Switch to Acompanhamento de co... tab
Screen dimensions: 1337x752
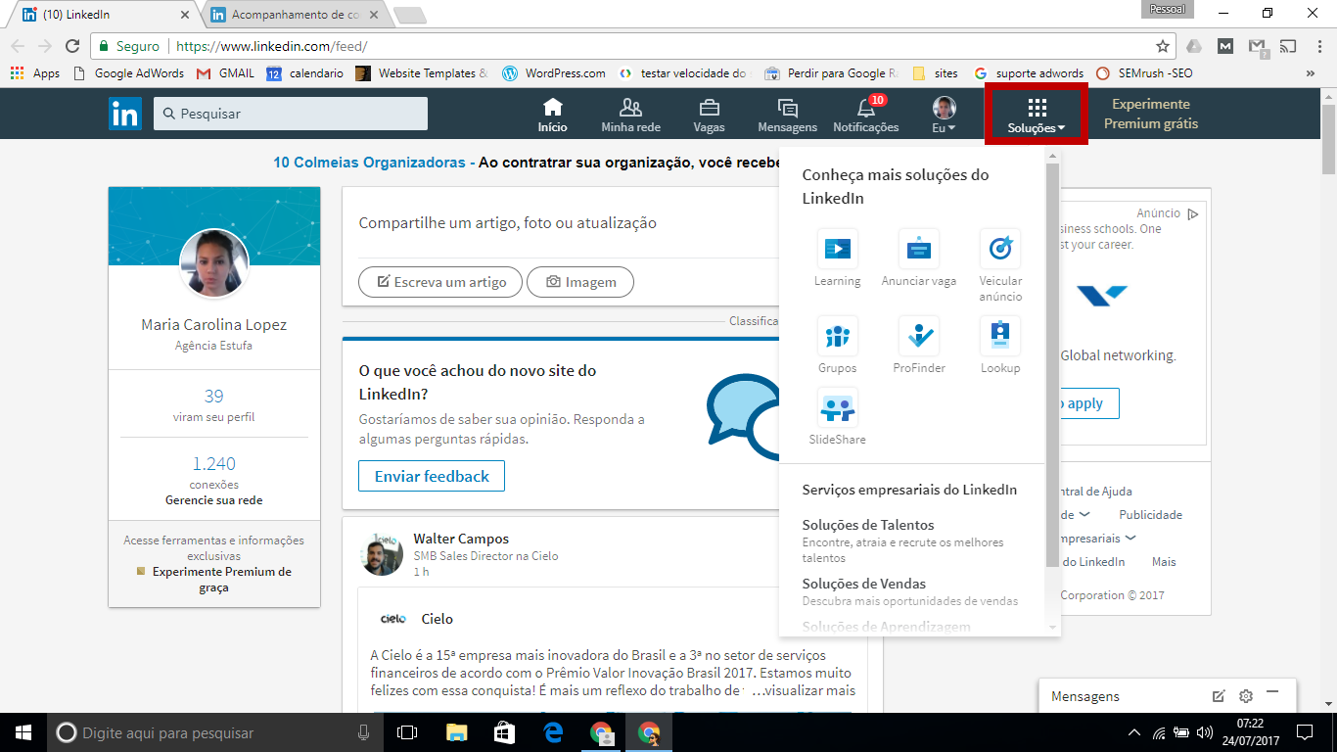pos(296,15)
